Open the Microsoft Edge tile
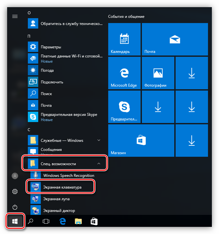This screenshot has height=234, width=219. tap(124, 73)
